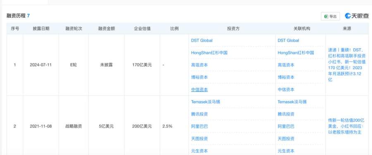Open DST Global investor link
Image resolution: width=372 pixels, height=155 pixels.
[202, 40]
